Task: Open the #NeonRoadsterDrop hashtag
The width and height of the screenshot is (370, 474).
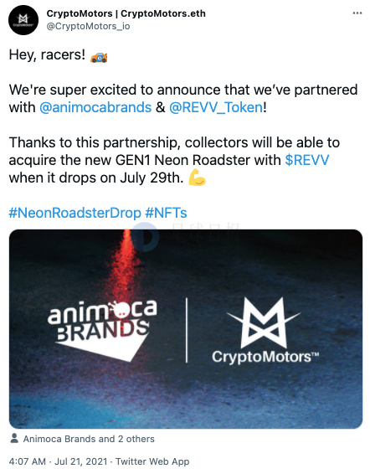Action: (75, 213)
